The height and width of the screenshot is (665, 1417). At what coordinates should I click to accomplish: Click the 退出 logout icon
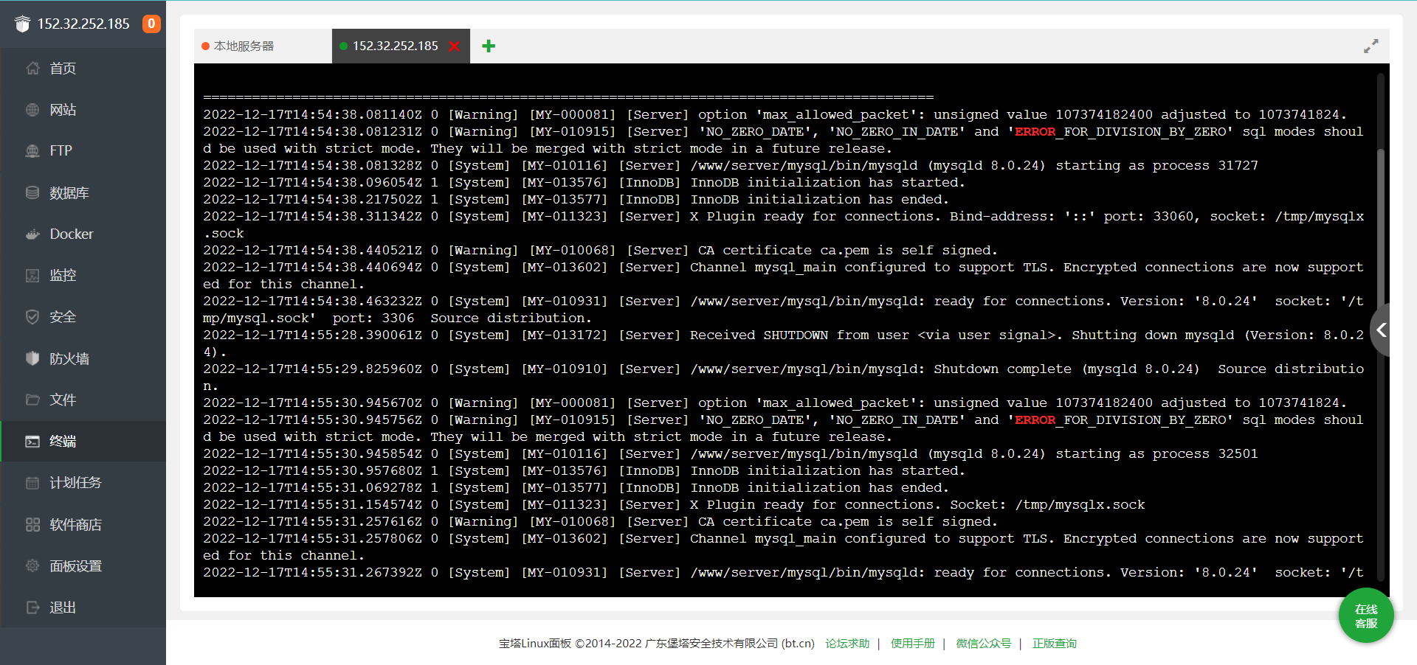pyautogui.click(x=32, y=607)
